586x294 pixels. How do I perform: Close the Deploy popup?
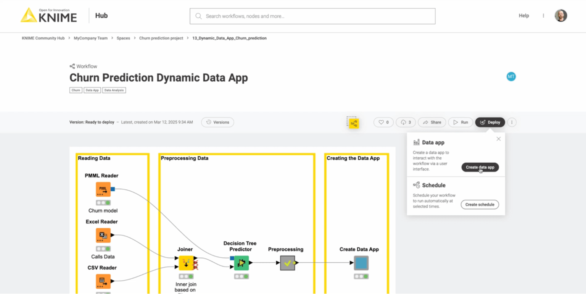[498, 139]
